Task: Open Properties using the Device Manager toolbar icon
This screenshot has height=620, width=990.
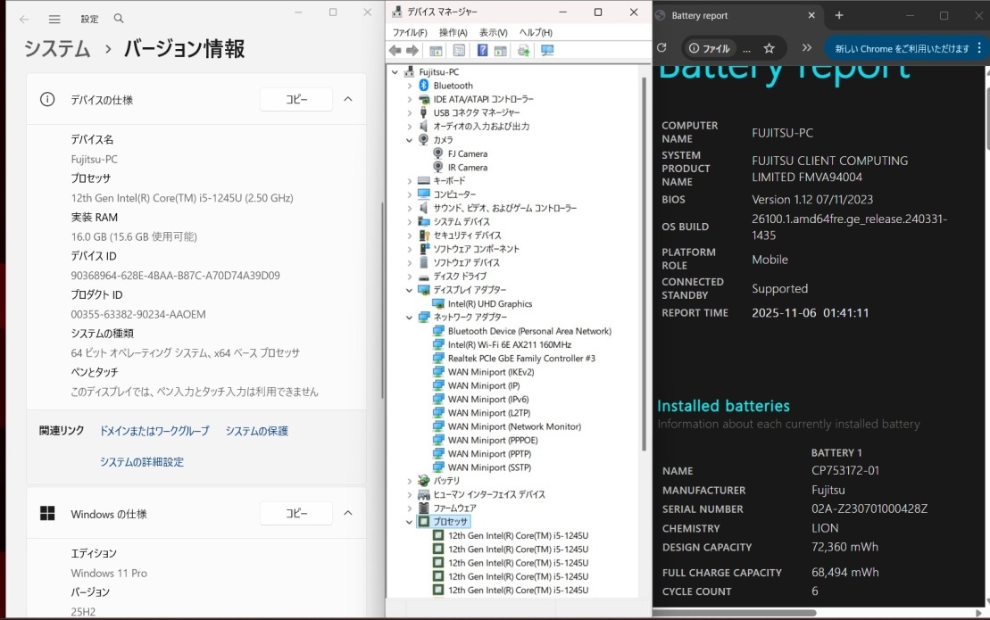Action: click(458, 50)
